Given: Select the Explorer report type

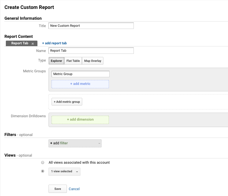Looking at the screenshot, I should [x=56, y=61].
